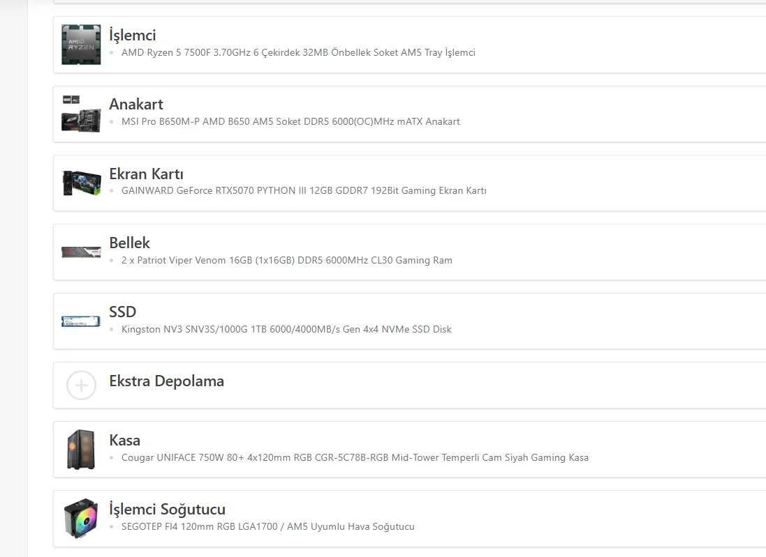The image size is (766, 557).
Task: Expand the Ekstra Depolama section
Action: [166, 381]
